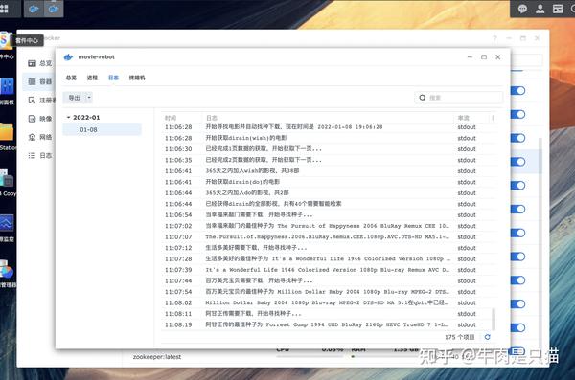
Task: Switch to the 日志 tab in movie-robot
Action: pos(113,78)
